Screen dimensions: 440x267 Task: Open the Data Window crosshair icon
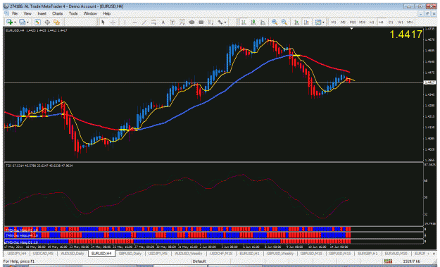(47, 22)
